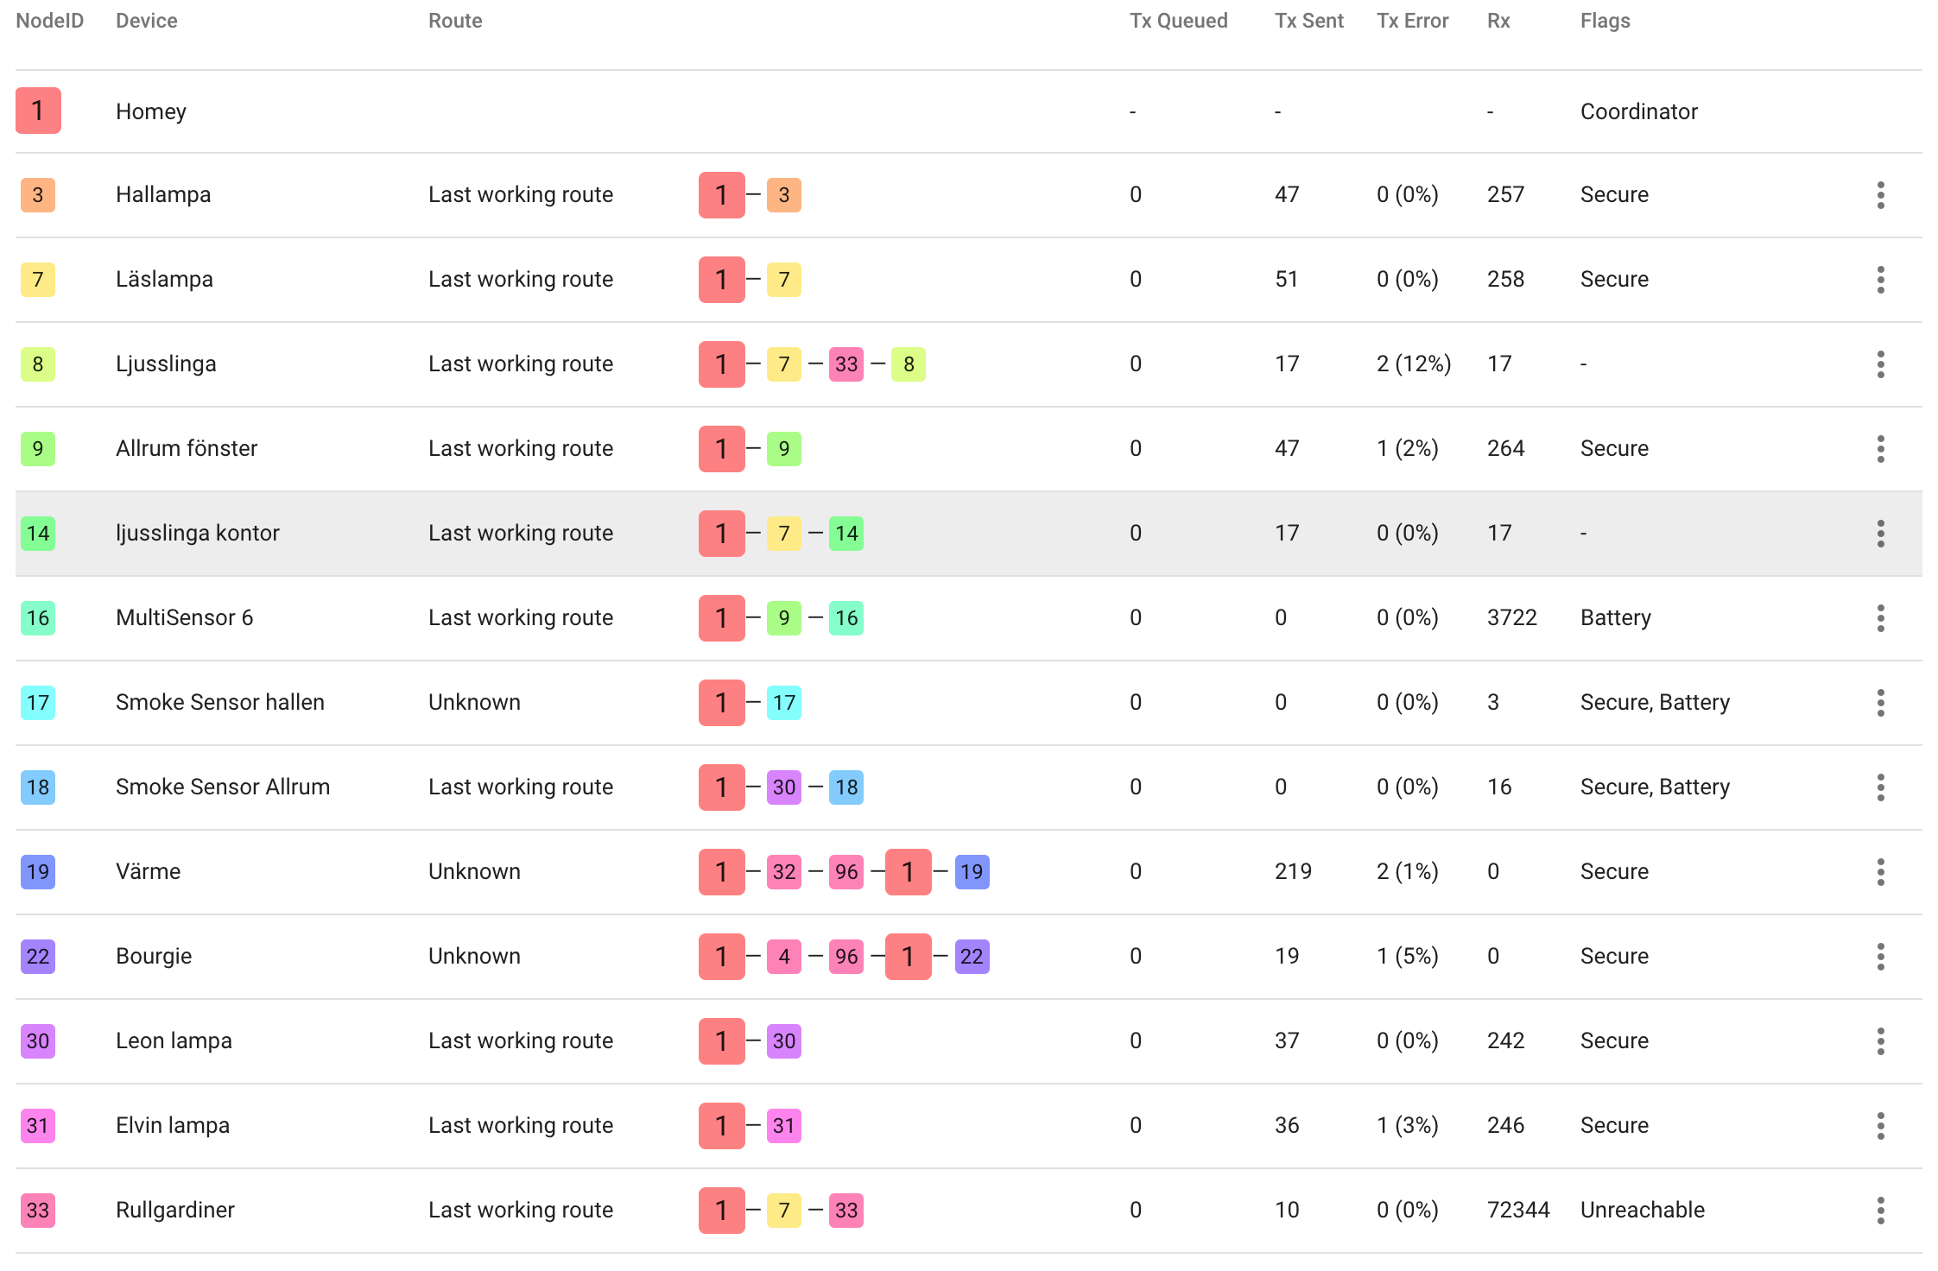
Task: Click node 33 badge in Ljusslinga route
Action: click(845, 364)
